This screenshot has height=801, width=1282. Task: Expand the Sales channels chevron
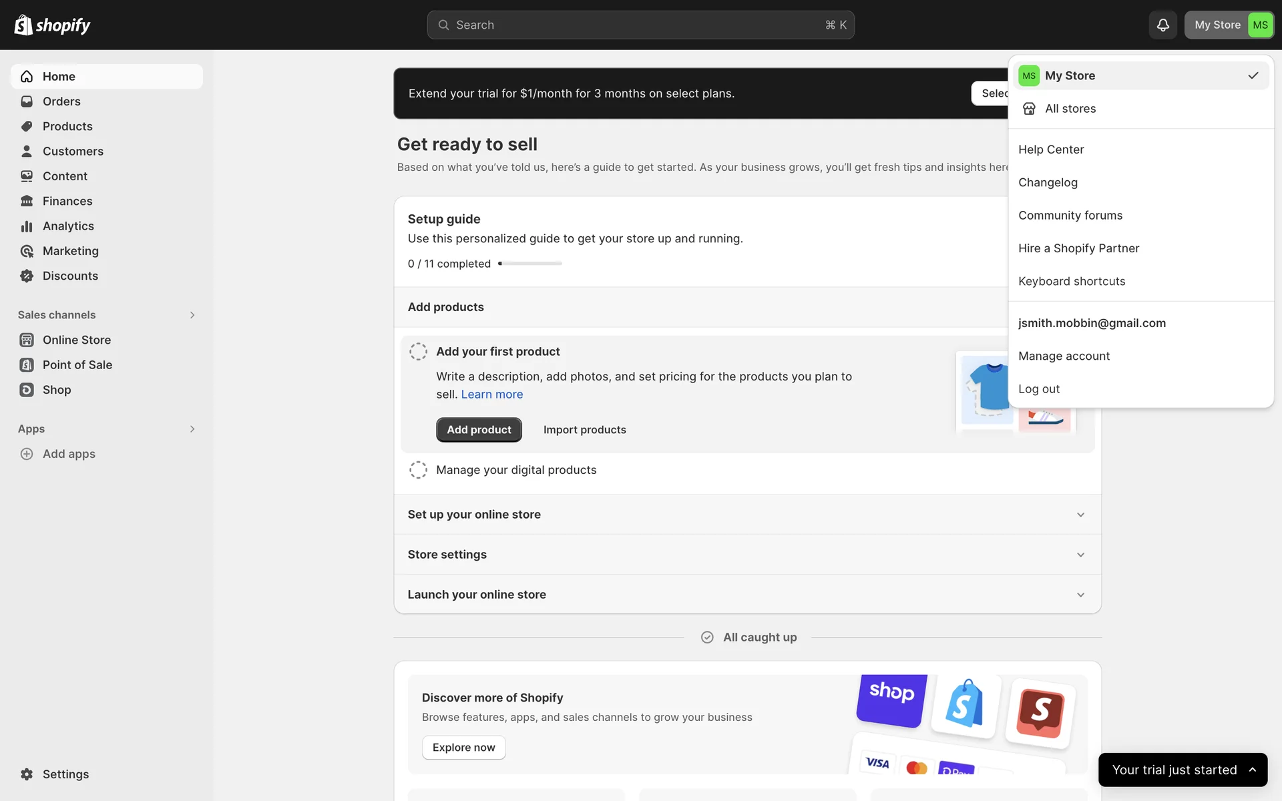pos(192,315)
